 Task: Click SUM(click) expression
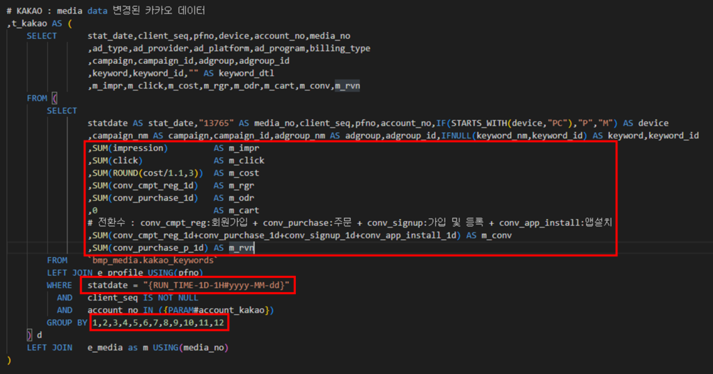(x=117, y=160)
